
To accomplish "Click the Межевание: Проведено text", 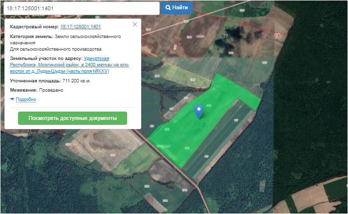I will (x=37, y=90).
